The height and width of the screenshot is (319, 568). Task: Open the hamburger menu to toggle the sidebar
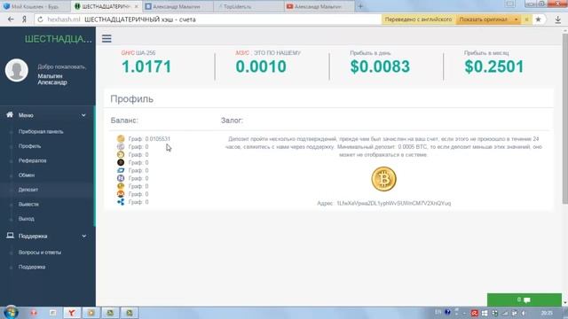106,38
